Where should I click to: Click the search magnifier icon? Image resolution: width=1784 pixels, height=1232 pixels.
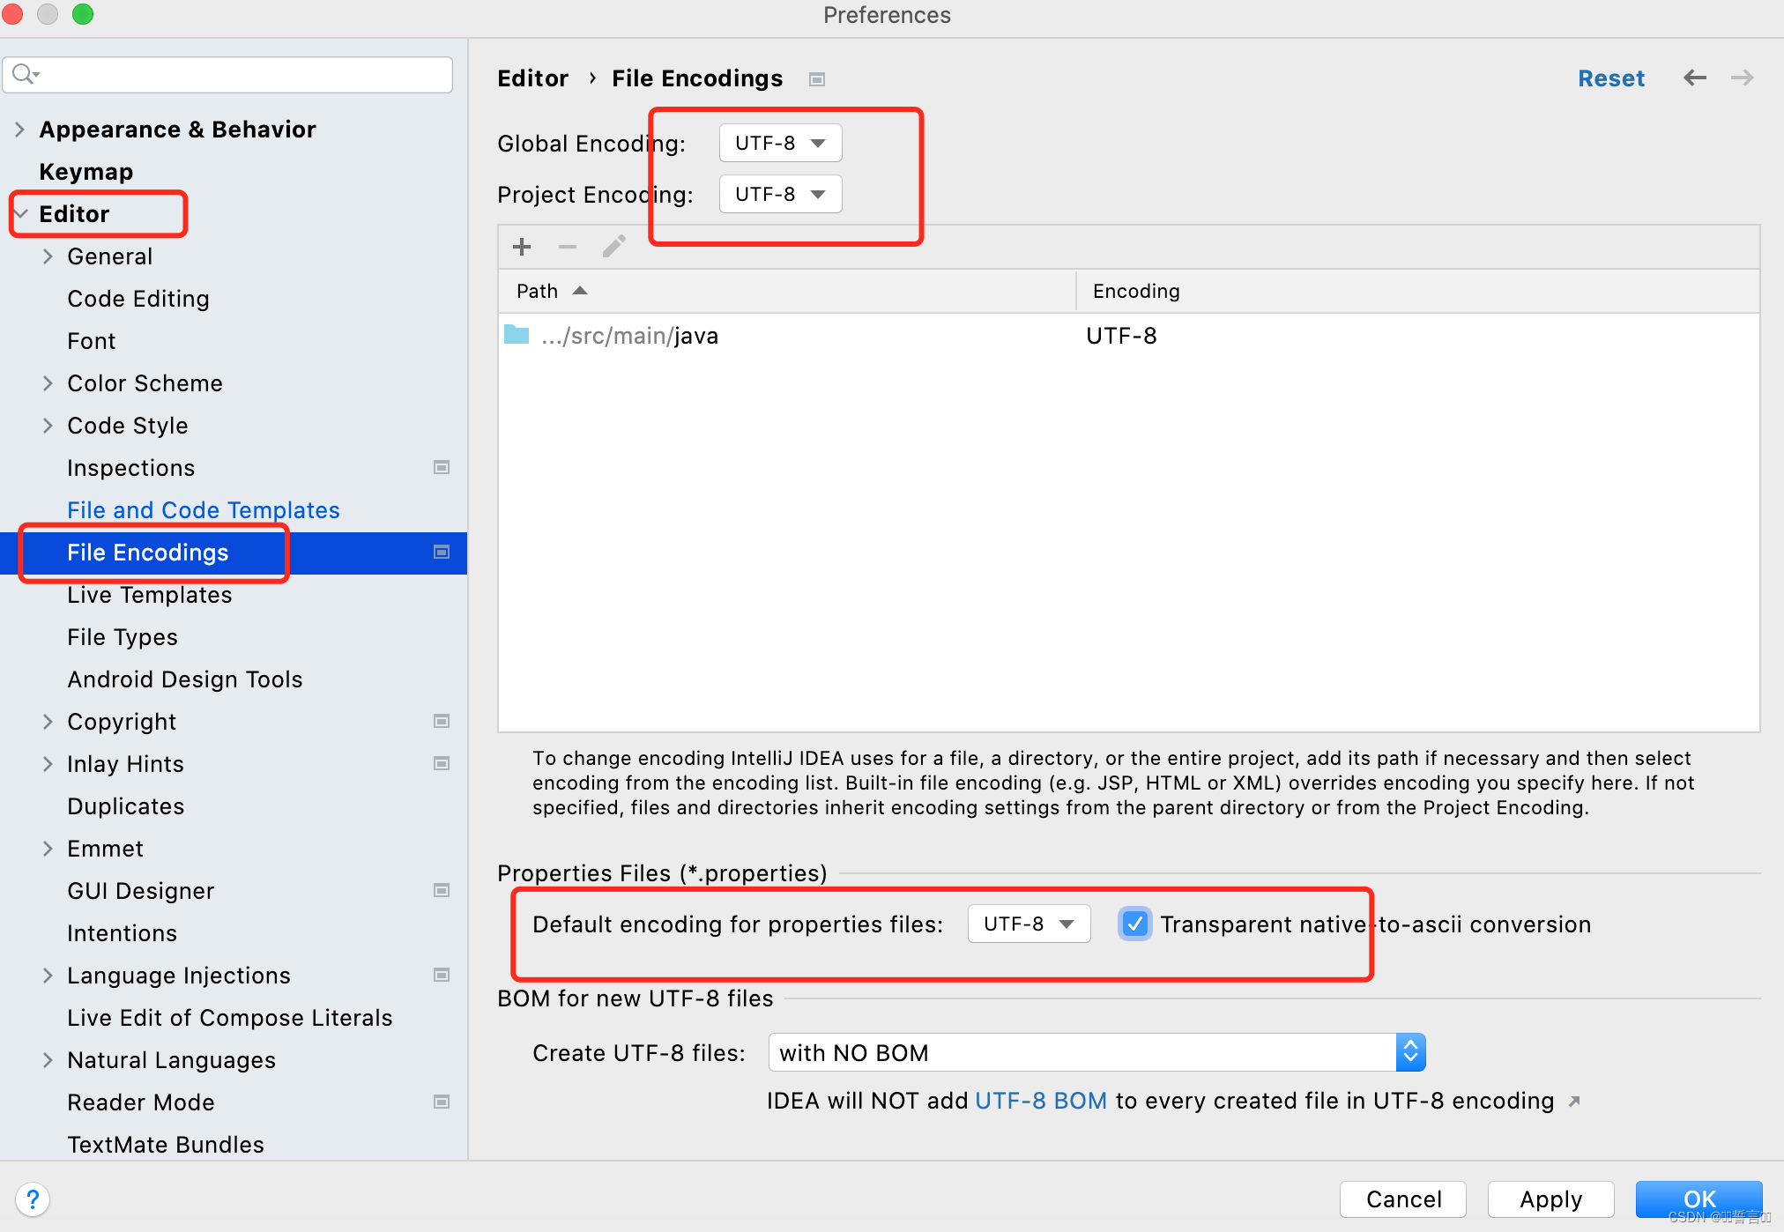(x=26, y=74)
